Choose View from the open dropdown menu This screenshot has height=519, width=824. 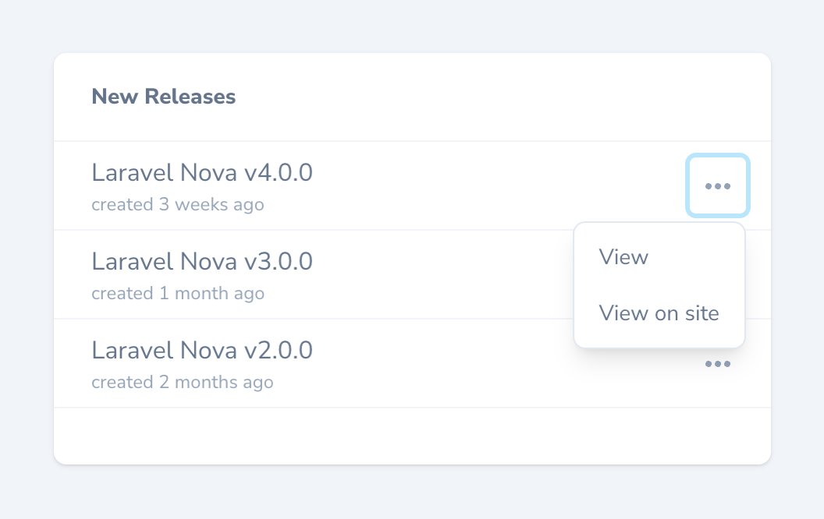click(623, 257)
